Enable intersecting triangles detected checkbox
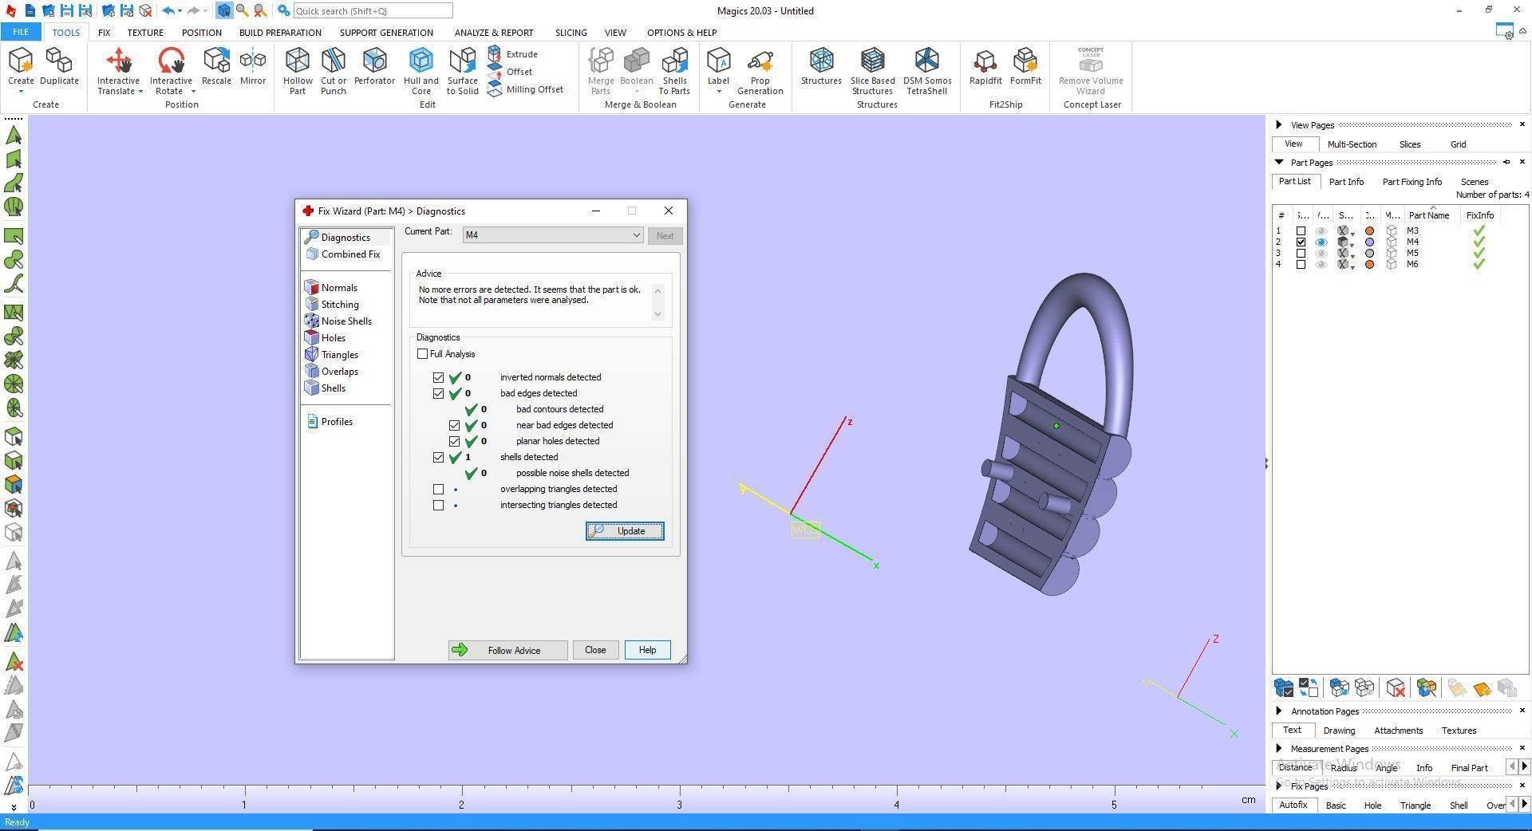The image size is (1532, 831). pyautogui.click(x=438, y=505)
